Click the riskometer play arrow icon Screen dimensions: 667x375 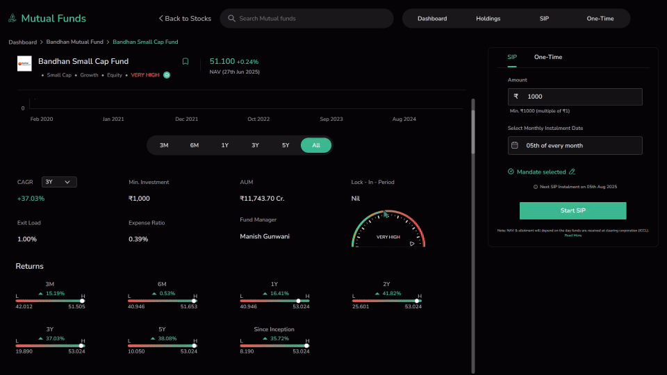point(412,244)
